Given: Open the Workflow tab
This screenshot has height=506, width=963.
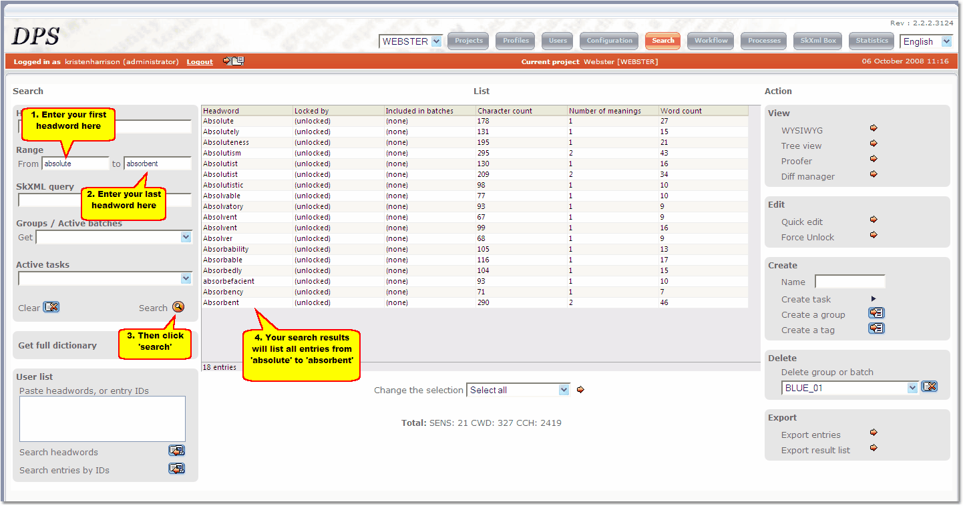Looking at the screenshot, I should coord(711,41).
